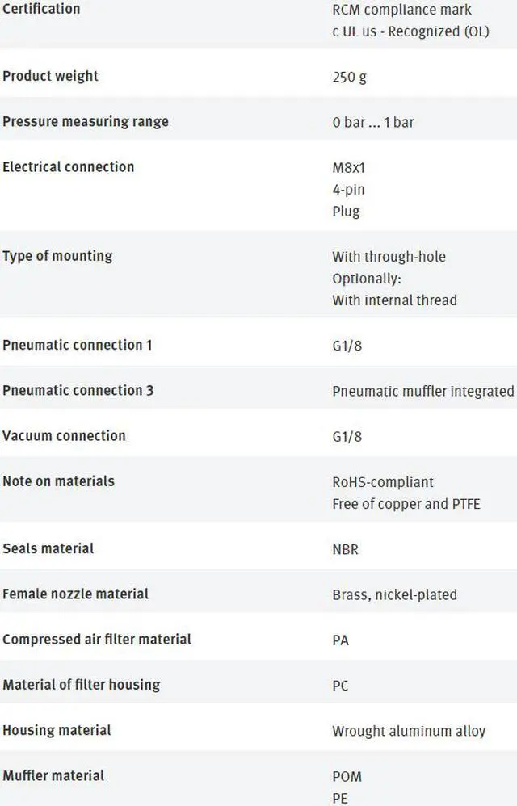Click the Seals material label
This screenshot has width=517, height=806.
[x=48, y=548]
